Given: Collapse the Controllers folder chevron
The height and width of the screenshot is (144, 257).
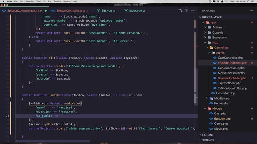Looking at the screenshot, I should click(207, 48).
